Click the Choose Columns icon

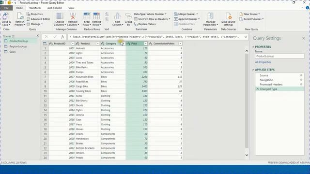(x=60, y=16)
